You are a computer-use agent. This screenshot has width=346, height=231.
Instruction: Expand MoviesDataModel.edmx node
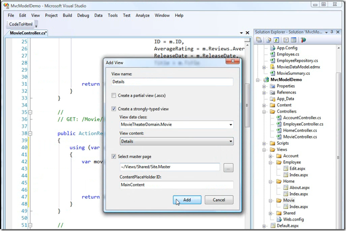pos(264,67)
